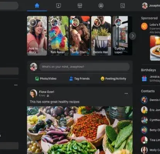Click the yellow Feeling smiley icon

(103, 79)
